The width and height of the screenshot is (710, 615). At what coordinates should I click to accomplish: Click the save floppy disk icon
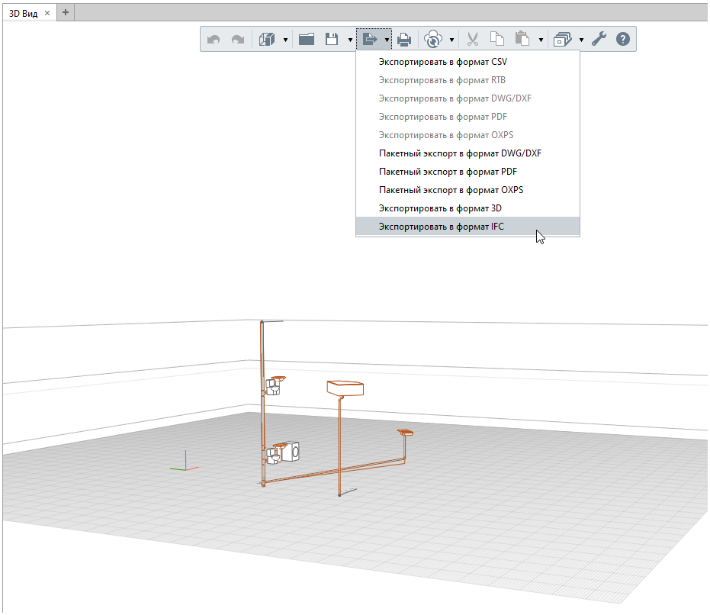332,39
